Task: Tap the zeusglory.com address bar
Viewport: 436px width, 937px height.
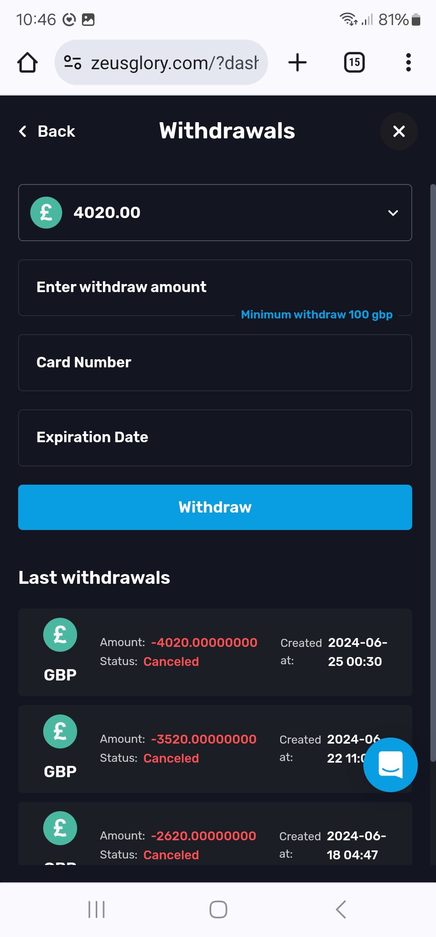Action: [174, 63]
